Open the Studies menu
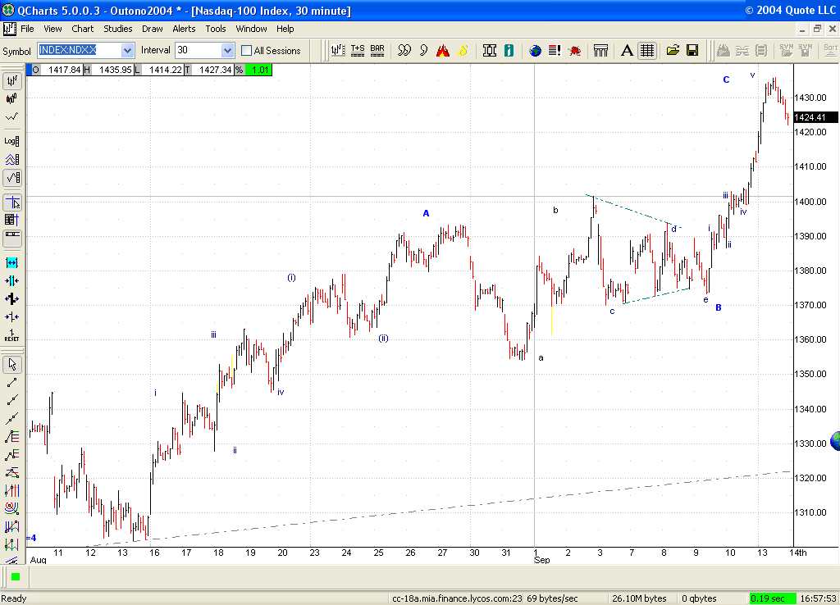This screenshot has width=840, height=605. [x=117, y=28]
